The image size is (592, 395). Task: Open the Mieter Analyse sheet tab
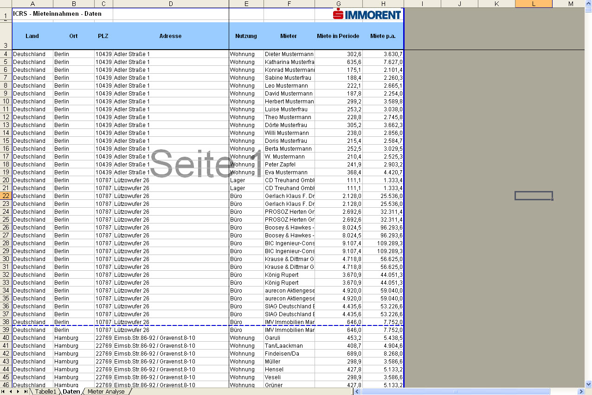106,392
